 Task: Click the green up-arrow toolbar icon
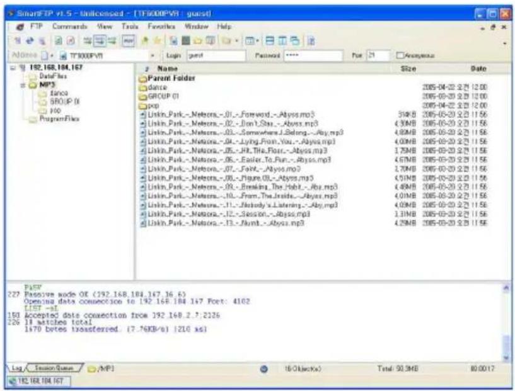tap(144, 41)
